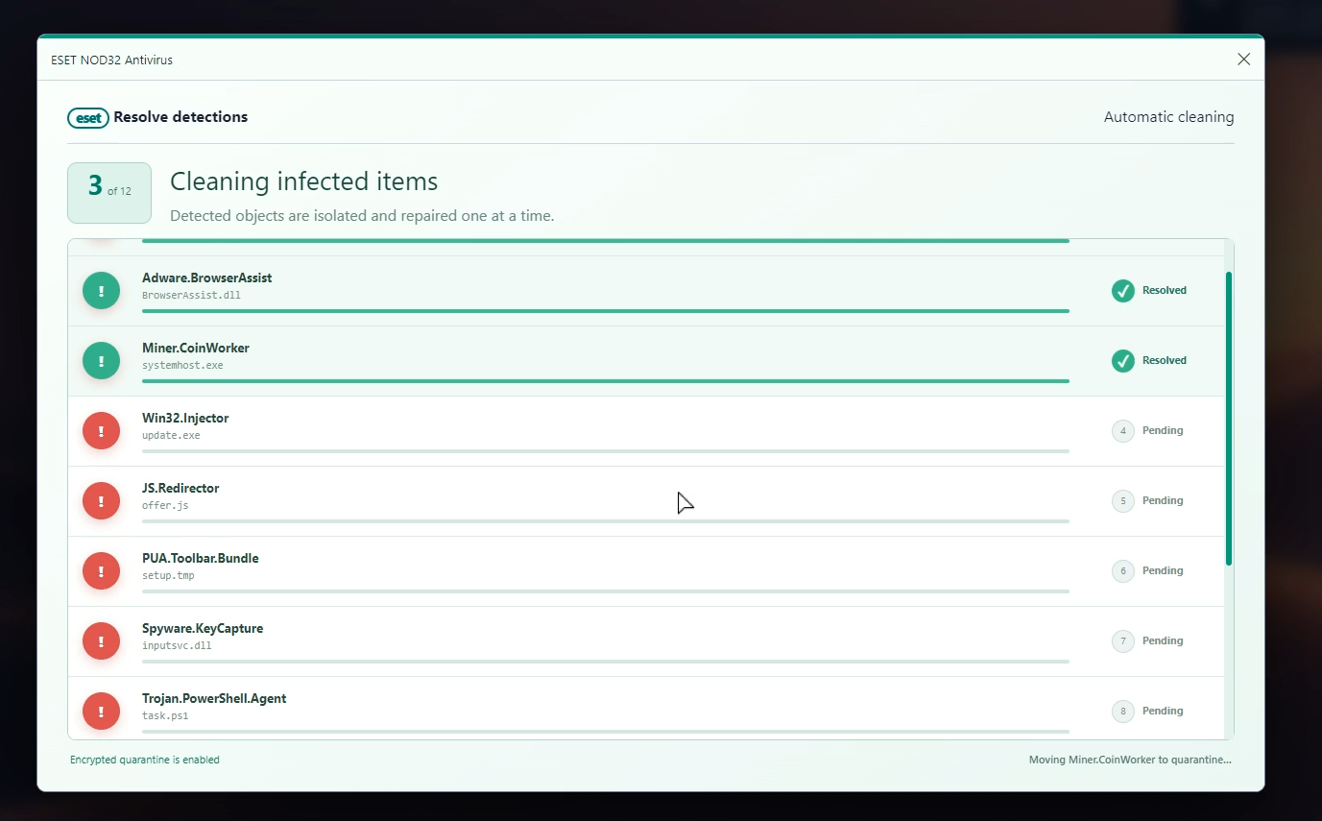Click the "3 of 12" progress counter box
Image resolution: width=1322 pixels, height=821 pixels.
pos(109,193)
